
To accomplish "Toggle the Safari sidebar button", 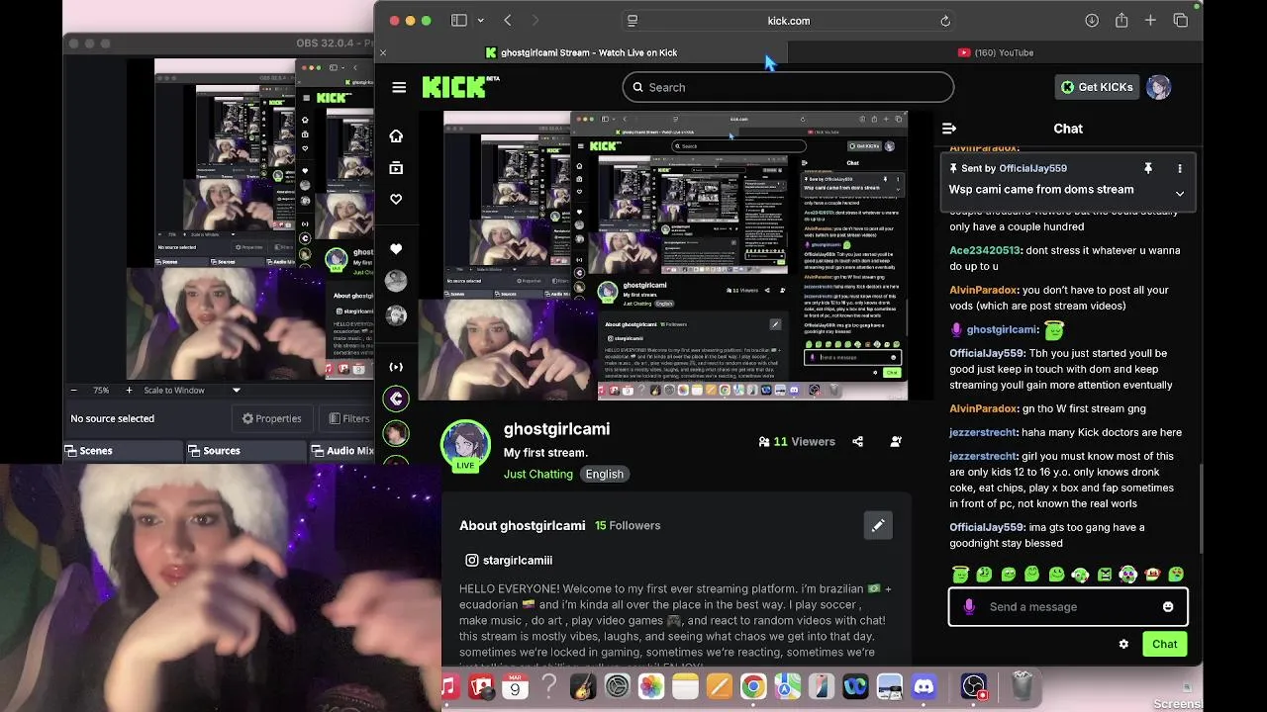I will click(x=459, y=20).
